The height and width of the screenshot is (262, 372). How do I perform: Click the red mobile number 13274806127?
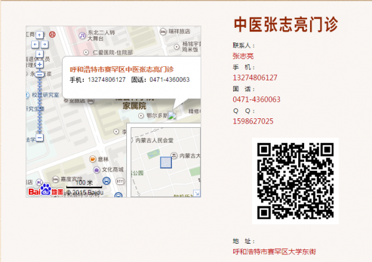tap(255, 77)
